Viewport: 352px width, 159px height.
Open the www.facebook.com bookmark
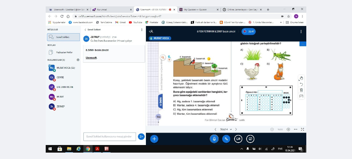pos(81,22)
